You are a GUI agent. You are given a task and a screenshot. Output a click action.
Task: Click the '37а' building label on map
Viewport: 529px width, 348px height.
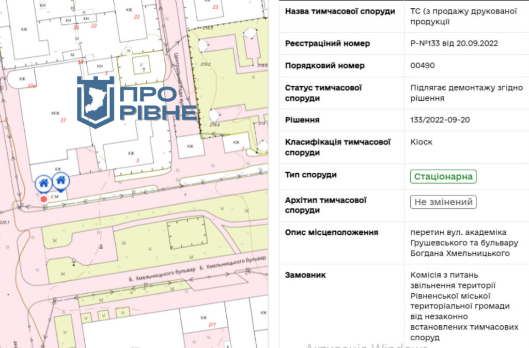(32, 86)
